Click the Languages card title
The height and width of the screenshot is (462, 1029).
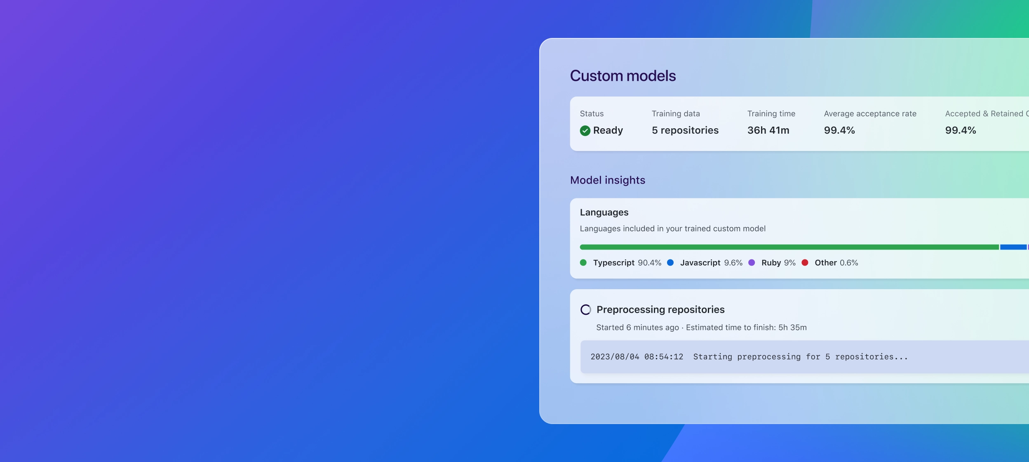click(604, 212)
